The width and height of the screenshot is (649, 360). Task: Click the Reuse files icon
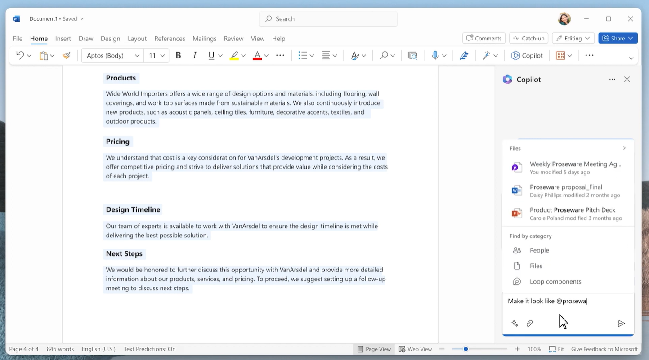pos(412,55)
